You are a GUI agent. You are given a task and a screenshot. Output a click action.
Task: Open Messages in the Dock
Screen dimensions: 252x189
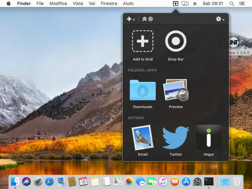tap(140, 182)
